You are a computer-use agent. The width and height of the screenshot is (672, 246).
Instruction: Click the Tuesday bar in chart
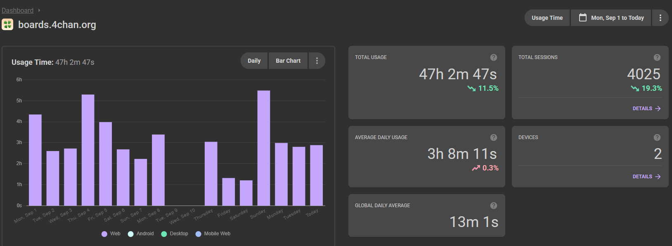[299, 176]
